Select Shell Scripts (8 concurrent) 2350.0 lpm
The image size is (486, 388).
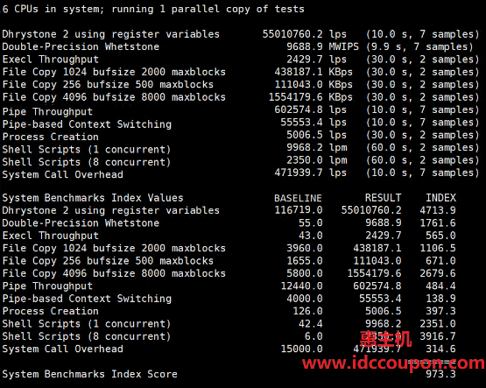point(316,160)
